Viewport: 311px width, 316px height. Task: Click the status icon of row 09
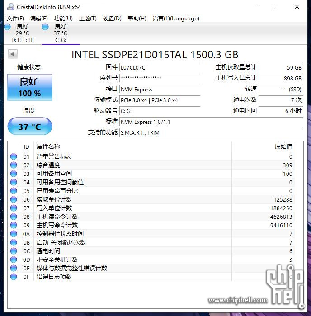click(14, 225)
